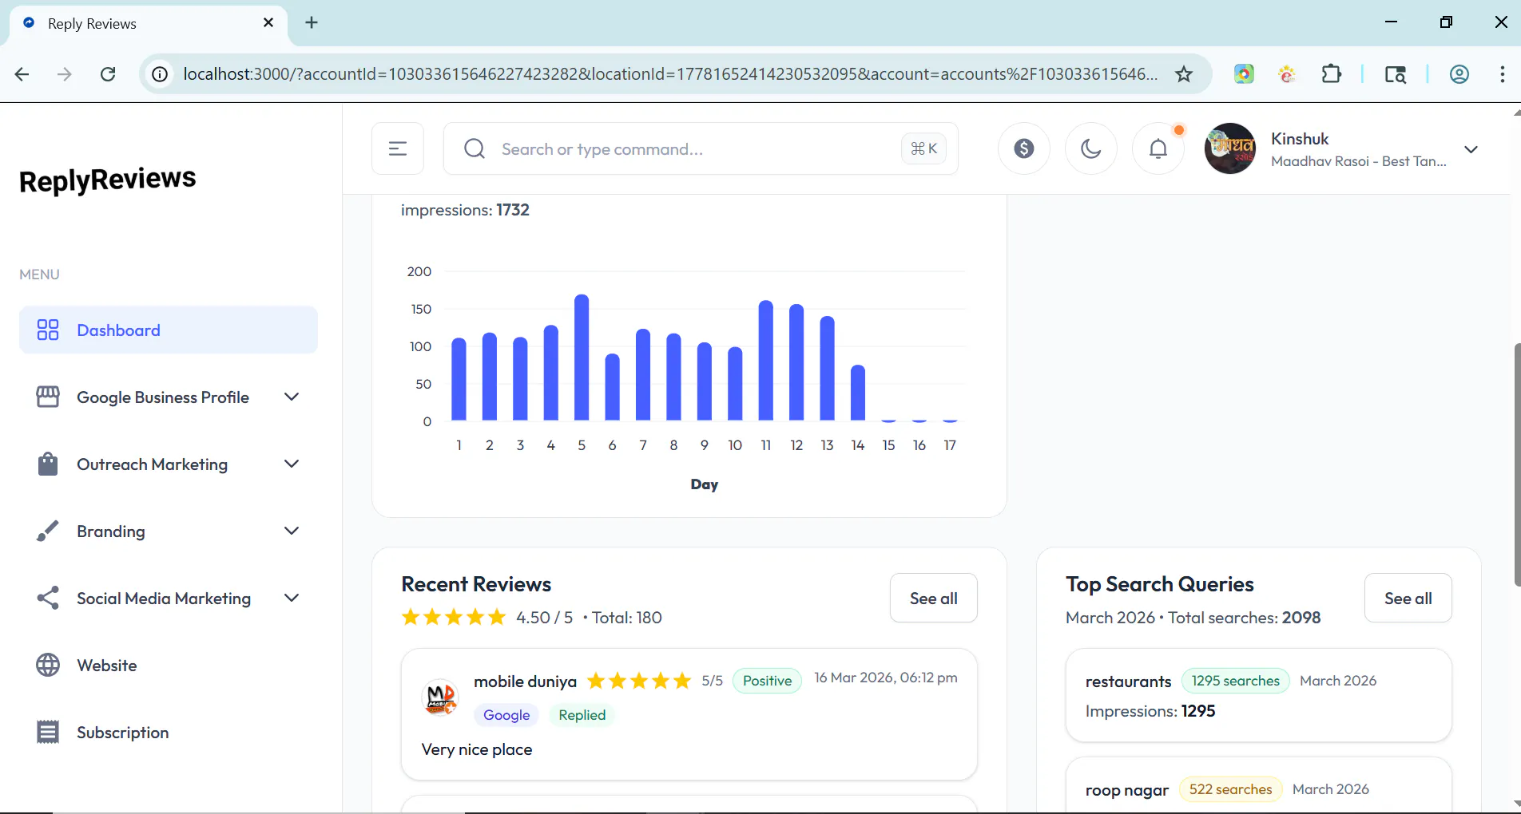Go back in browser history
This screenshot has height=814, width=1521.
point(22,74)
